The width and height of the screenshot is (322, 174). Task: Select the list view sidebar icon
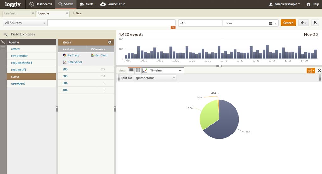tap(3, 48)
